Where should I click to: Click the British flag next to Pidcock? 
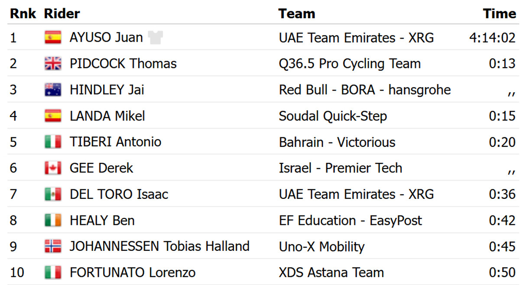coord(53,64)
